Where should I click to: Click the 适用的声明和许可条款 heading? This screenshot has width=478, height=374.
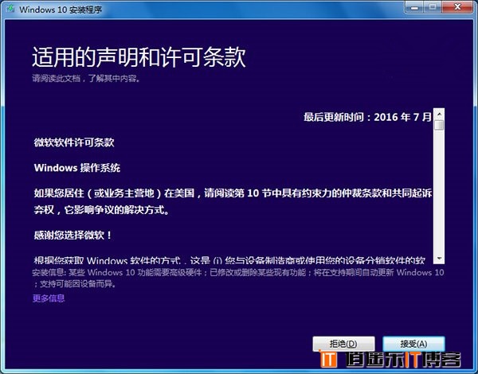(139, 57)
